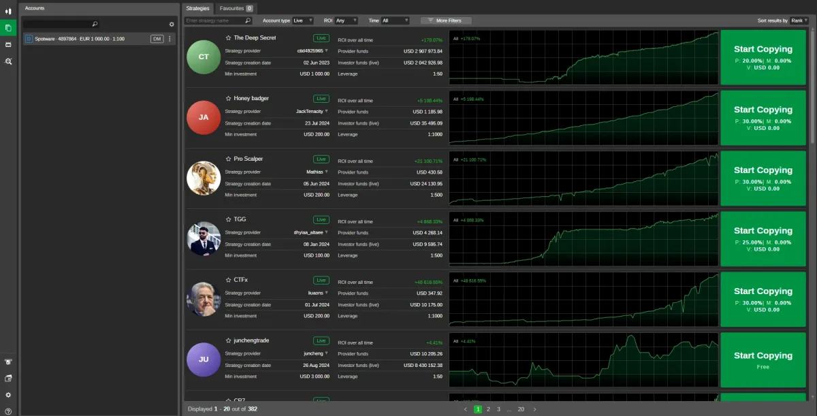This screenshot has width=817, height=416.
Task: Select the Strategies tab
Action: coord(198,8)
